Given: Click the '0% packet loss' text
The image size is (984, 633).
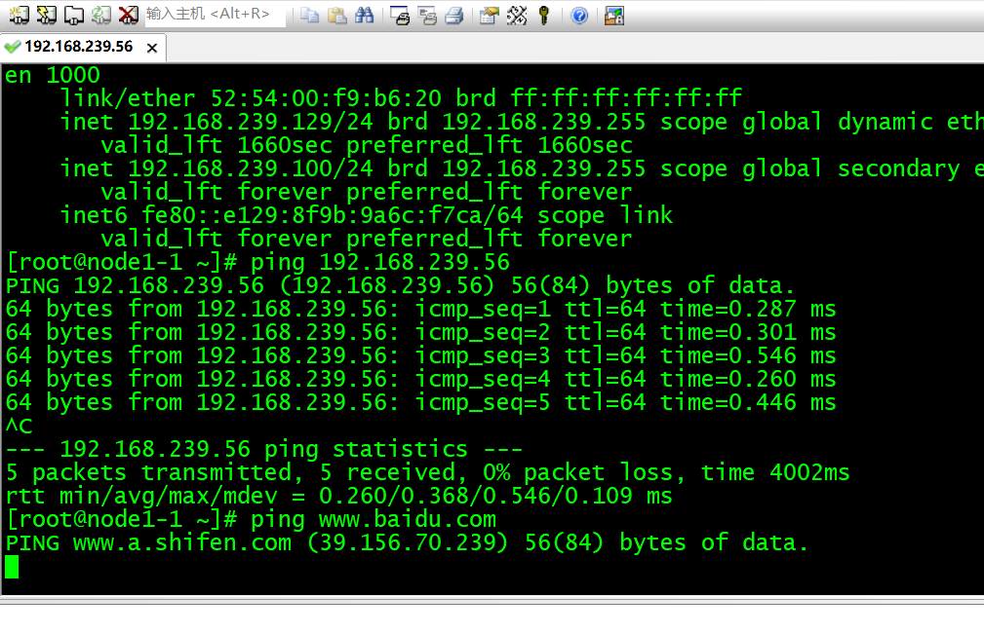Looking at the screenshot, I should (x=577, y=472).
